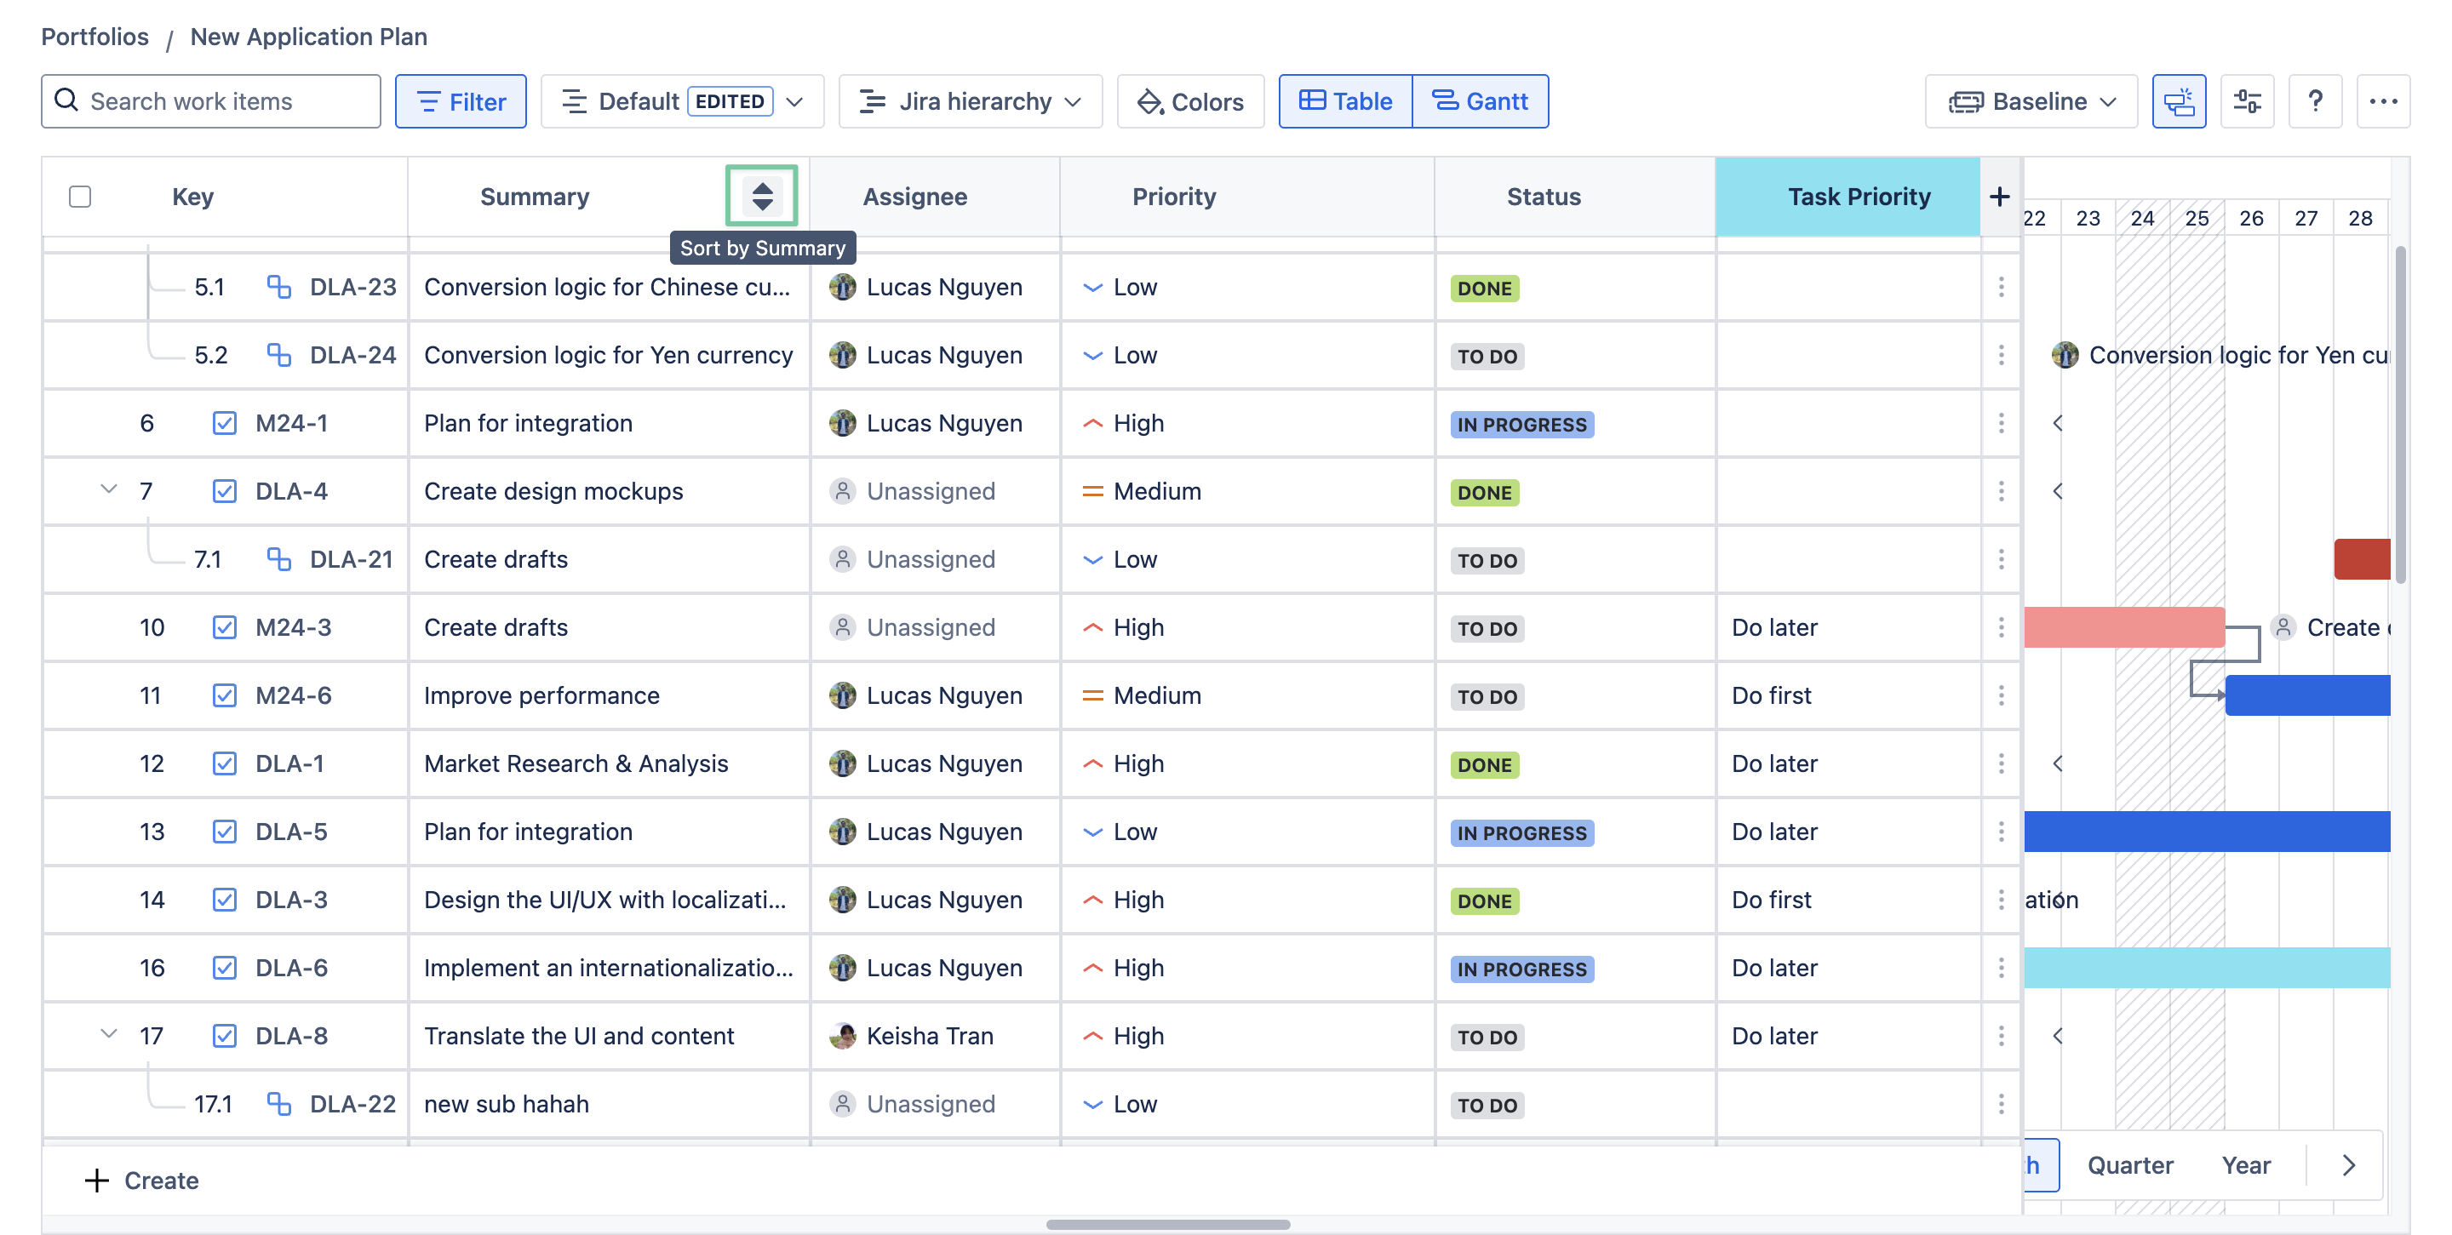Open the Jira hierarchy dropdown

click(x=970, y=100)
